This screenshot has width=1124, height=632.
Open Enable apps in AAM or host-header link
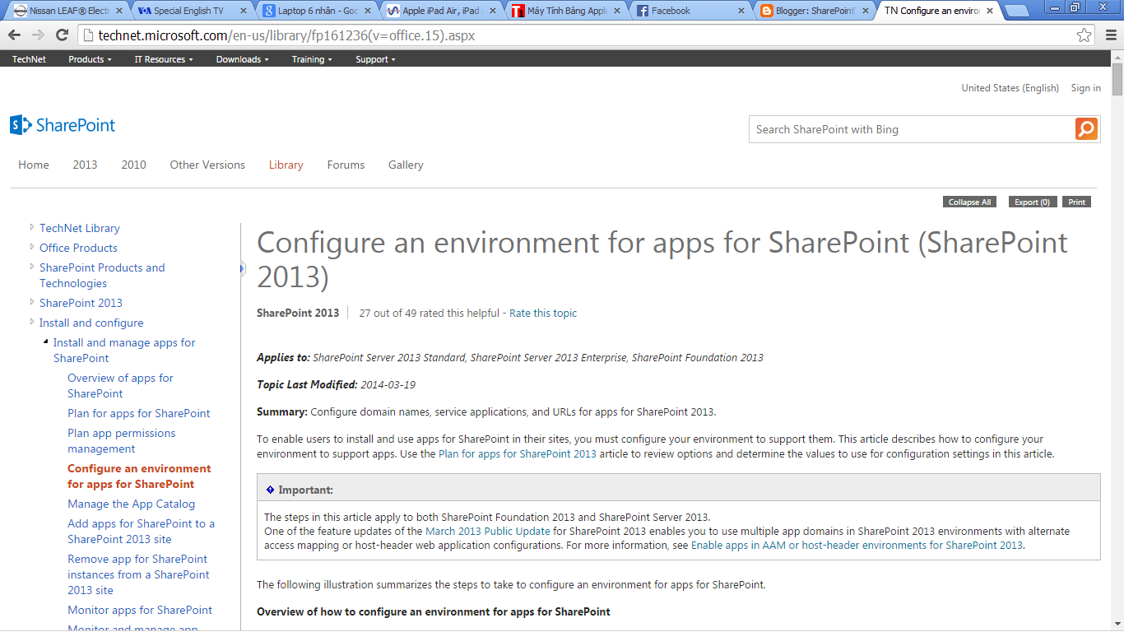857,545
